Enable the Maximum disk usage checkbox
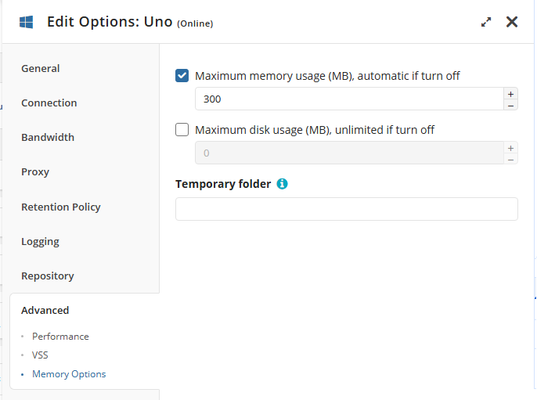Viewport: 537px width, 400px height. pos(182,130)
